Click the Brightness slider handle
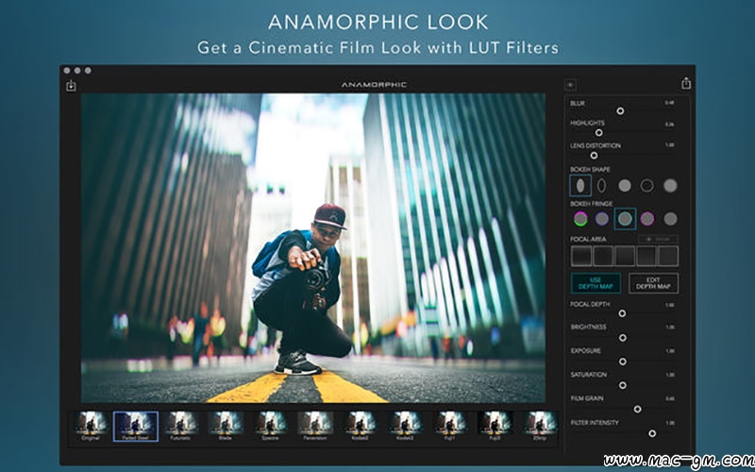 (622, 338)
